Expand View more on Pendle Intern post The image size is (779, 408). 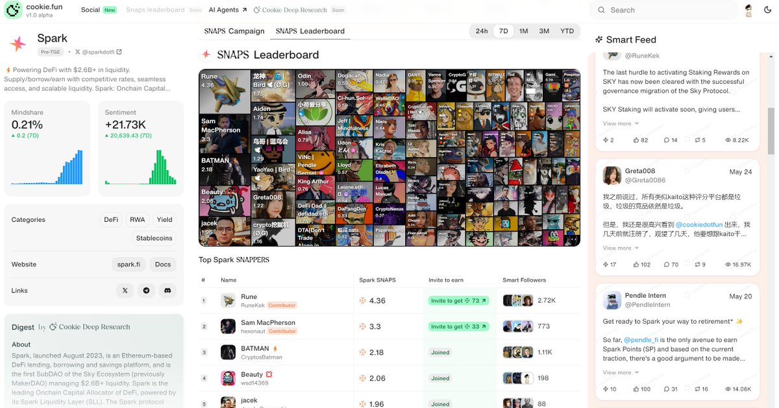coord(621,372)
